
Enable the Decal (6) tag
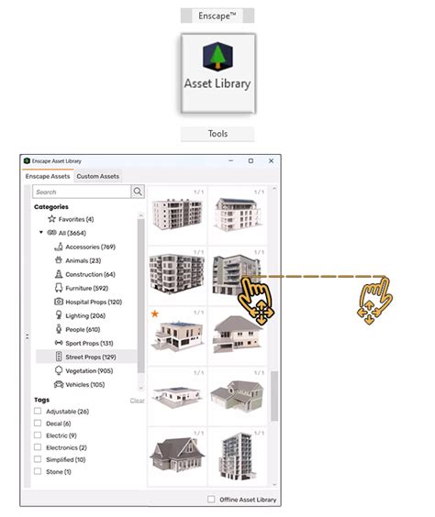pos(38,423)
